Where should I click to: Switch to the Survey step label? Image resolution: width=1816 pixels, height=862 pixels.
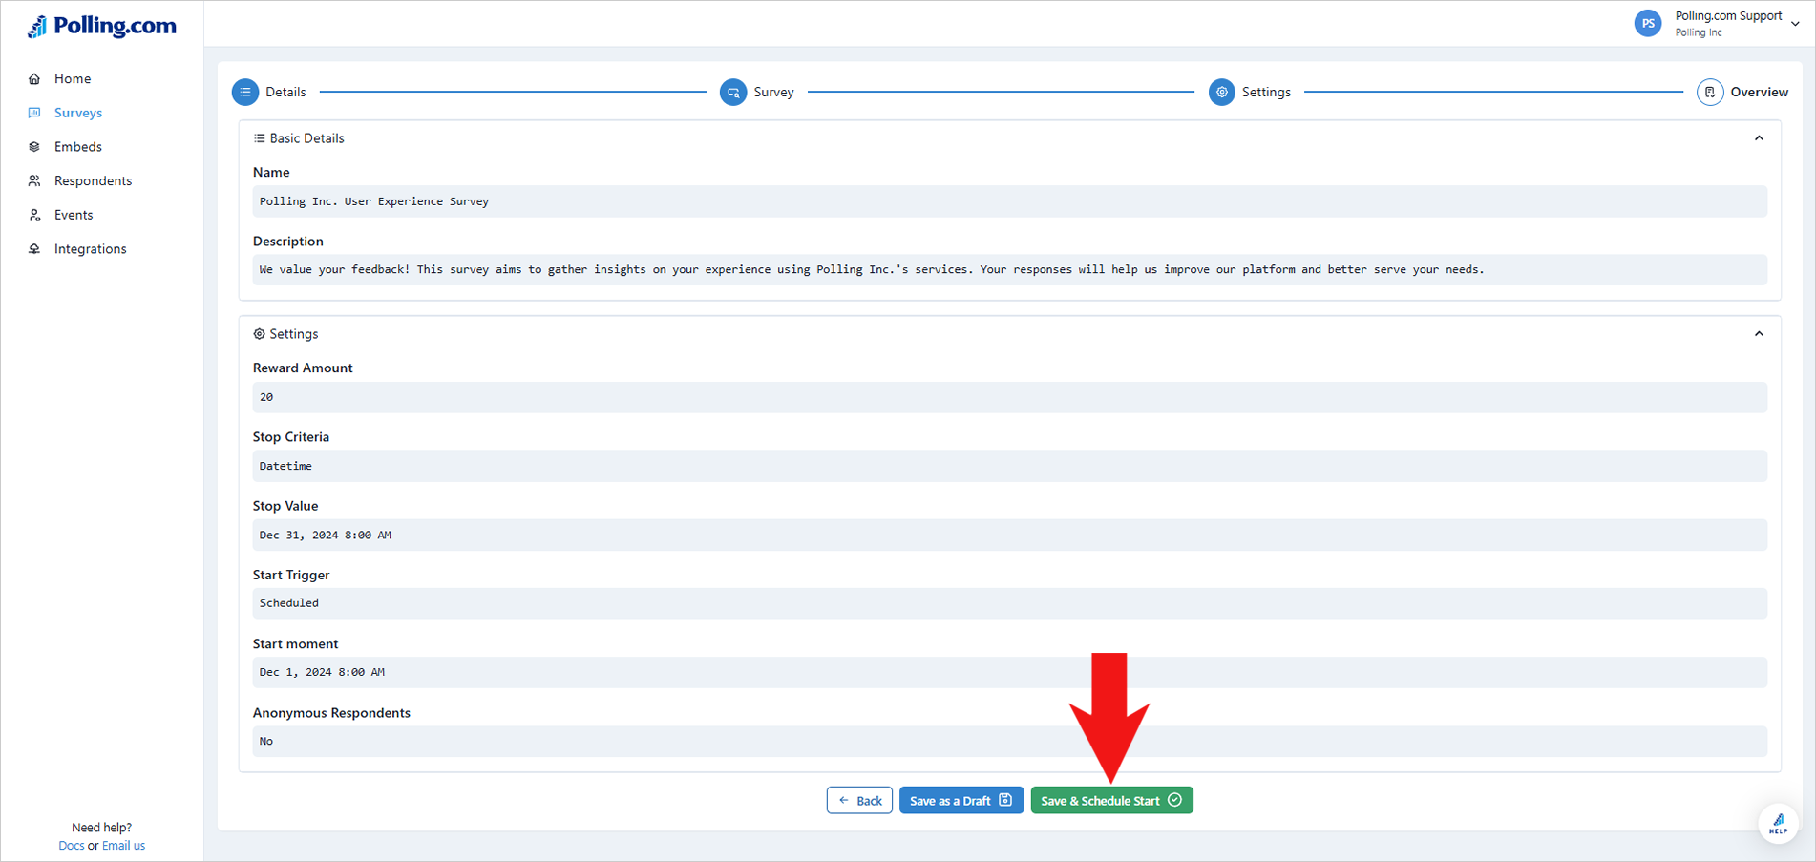773,92
